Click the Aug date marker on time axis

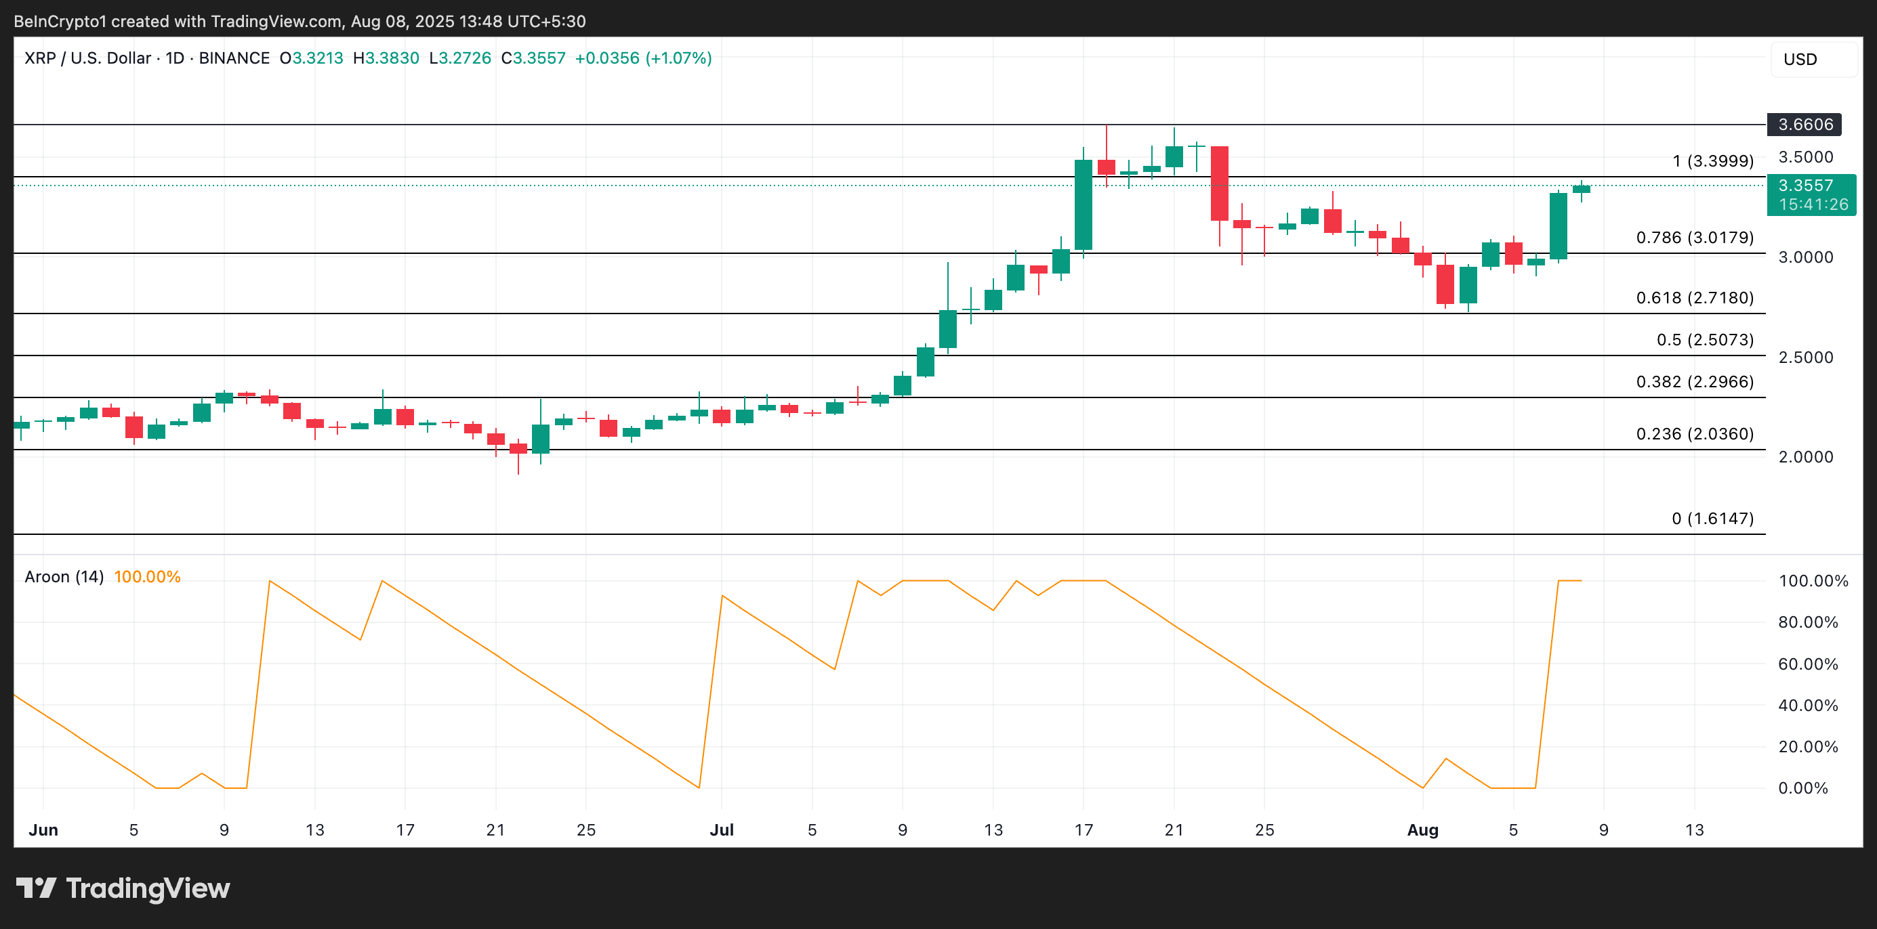[x=1422, y=830]
